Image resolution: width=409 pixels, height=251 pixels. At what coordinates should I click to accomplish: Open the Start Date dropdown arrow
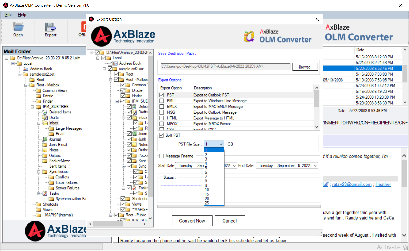[x=234, y=166]
